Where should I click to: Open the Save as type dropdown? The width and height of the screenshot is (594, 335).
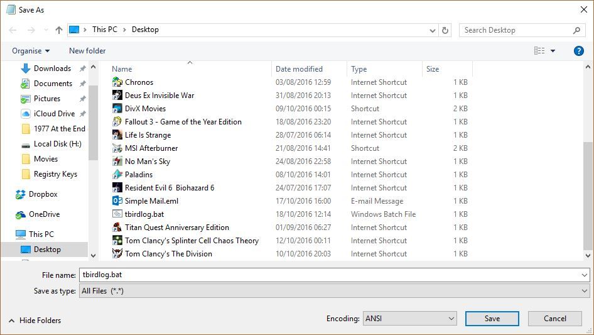click(x=335, y=291)
